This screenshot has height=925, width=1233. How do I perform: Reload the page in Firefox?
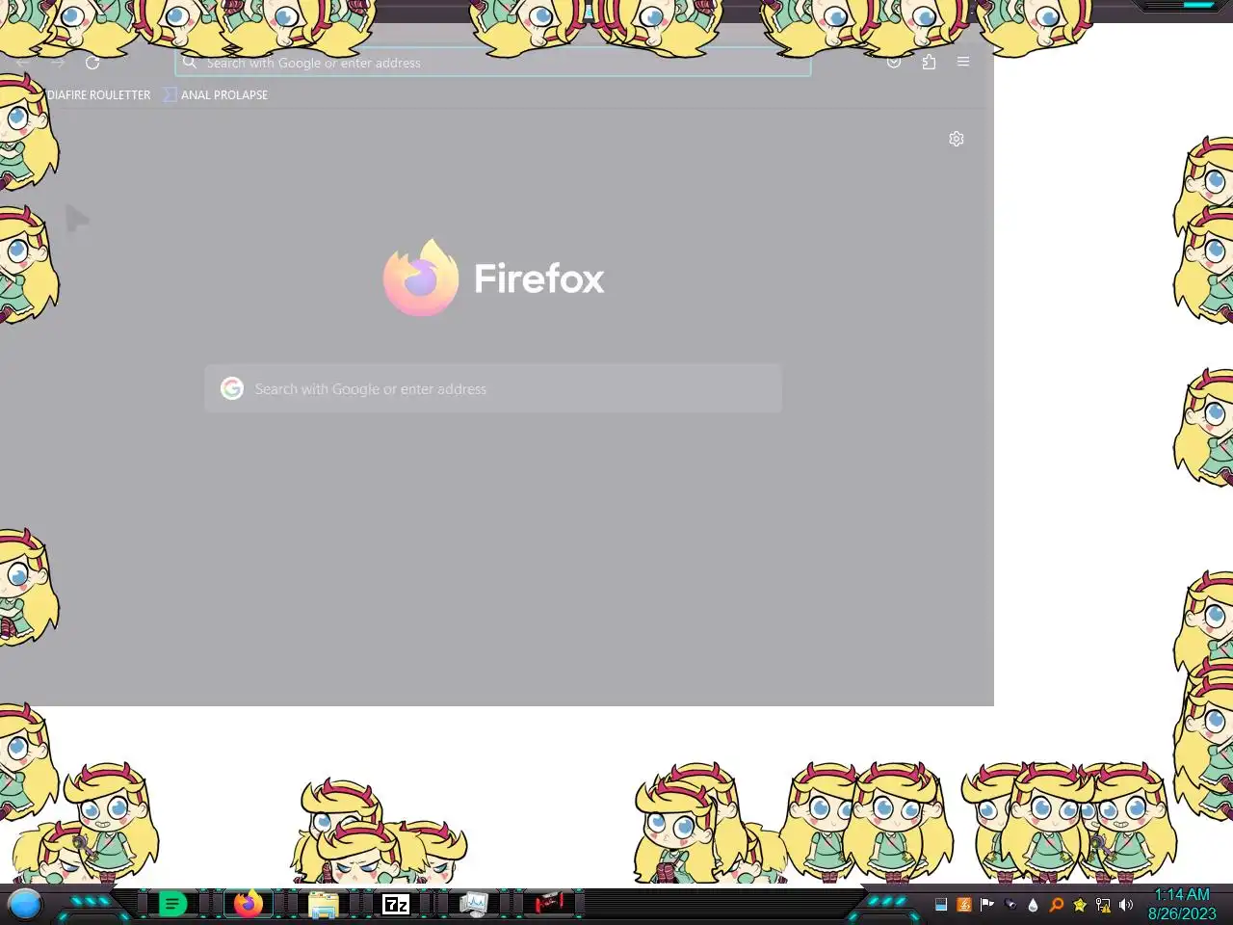click(92, 63)
